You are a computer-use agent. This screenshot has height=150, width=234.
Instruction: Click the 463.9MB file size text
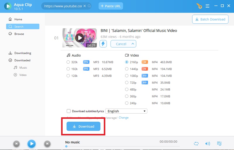pyautogui.click(x=166, y=62)
